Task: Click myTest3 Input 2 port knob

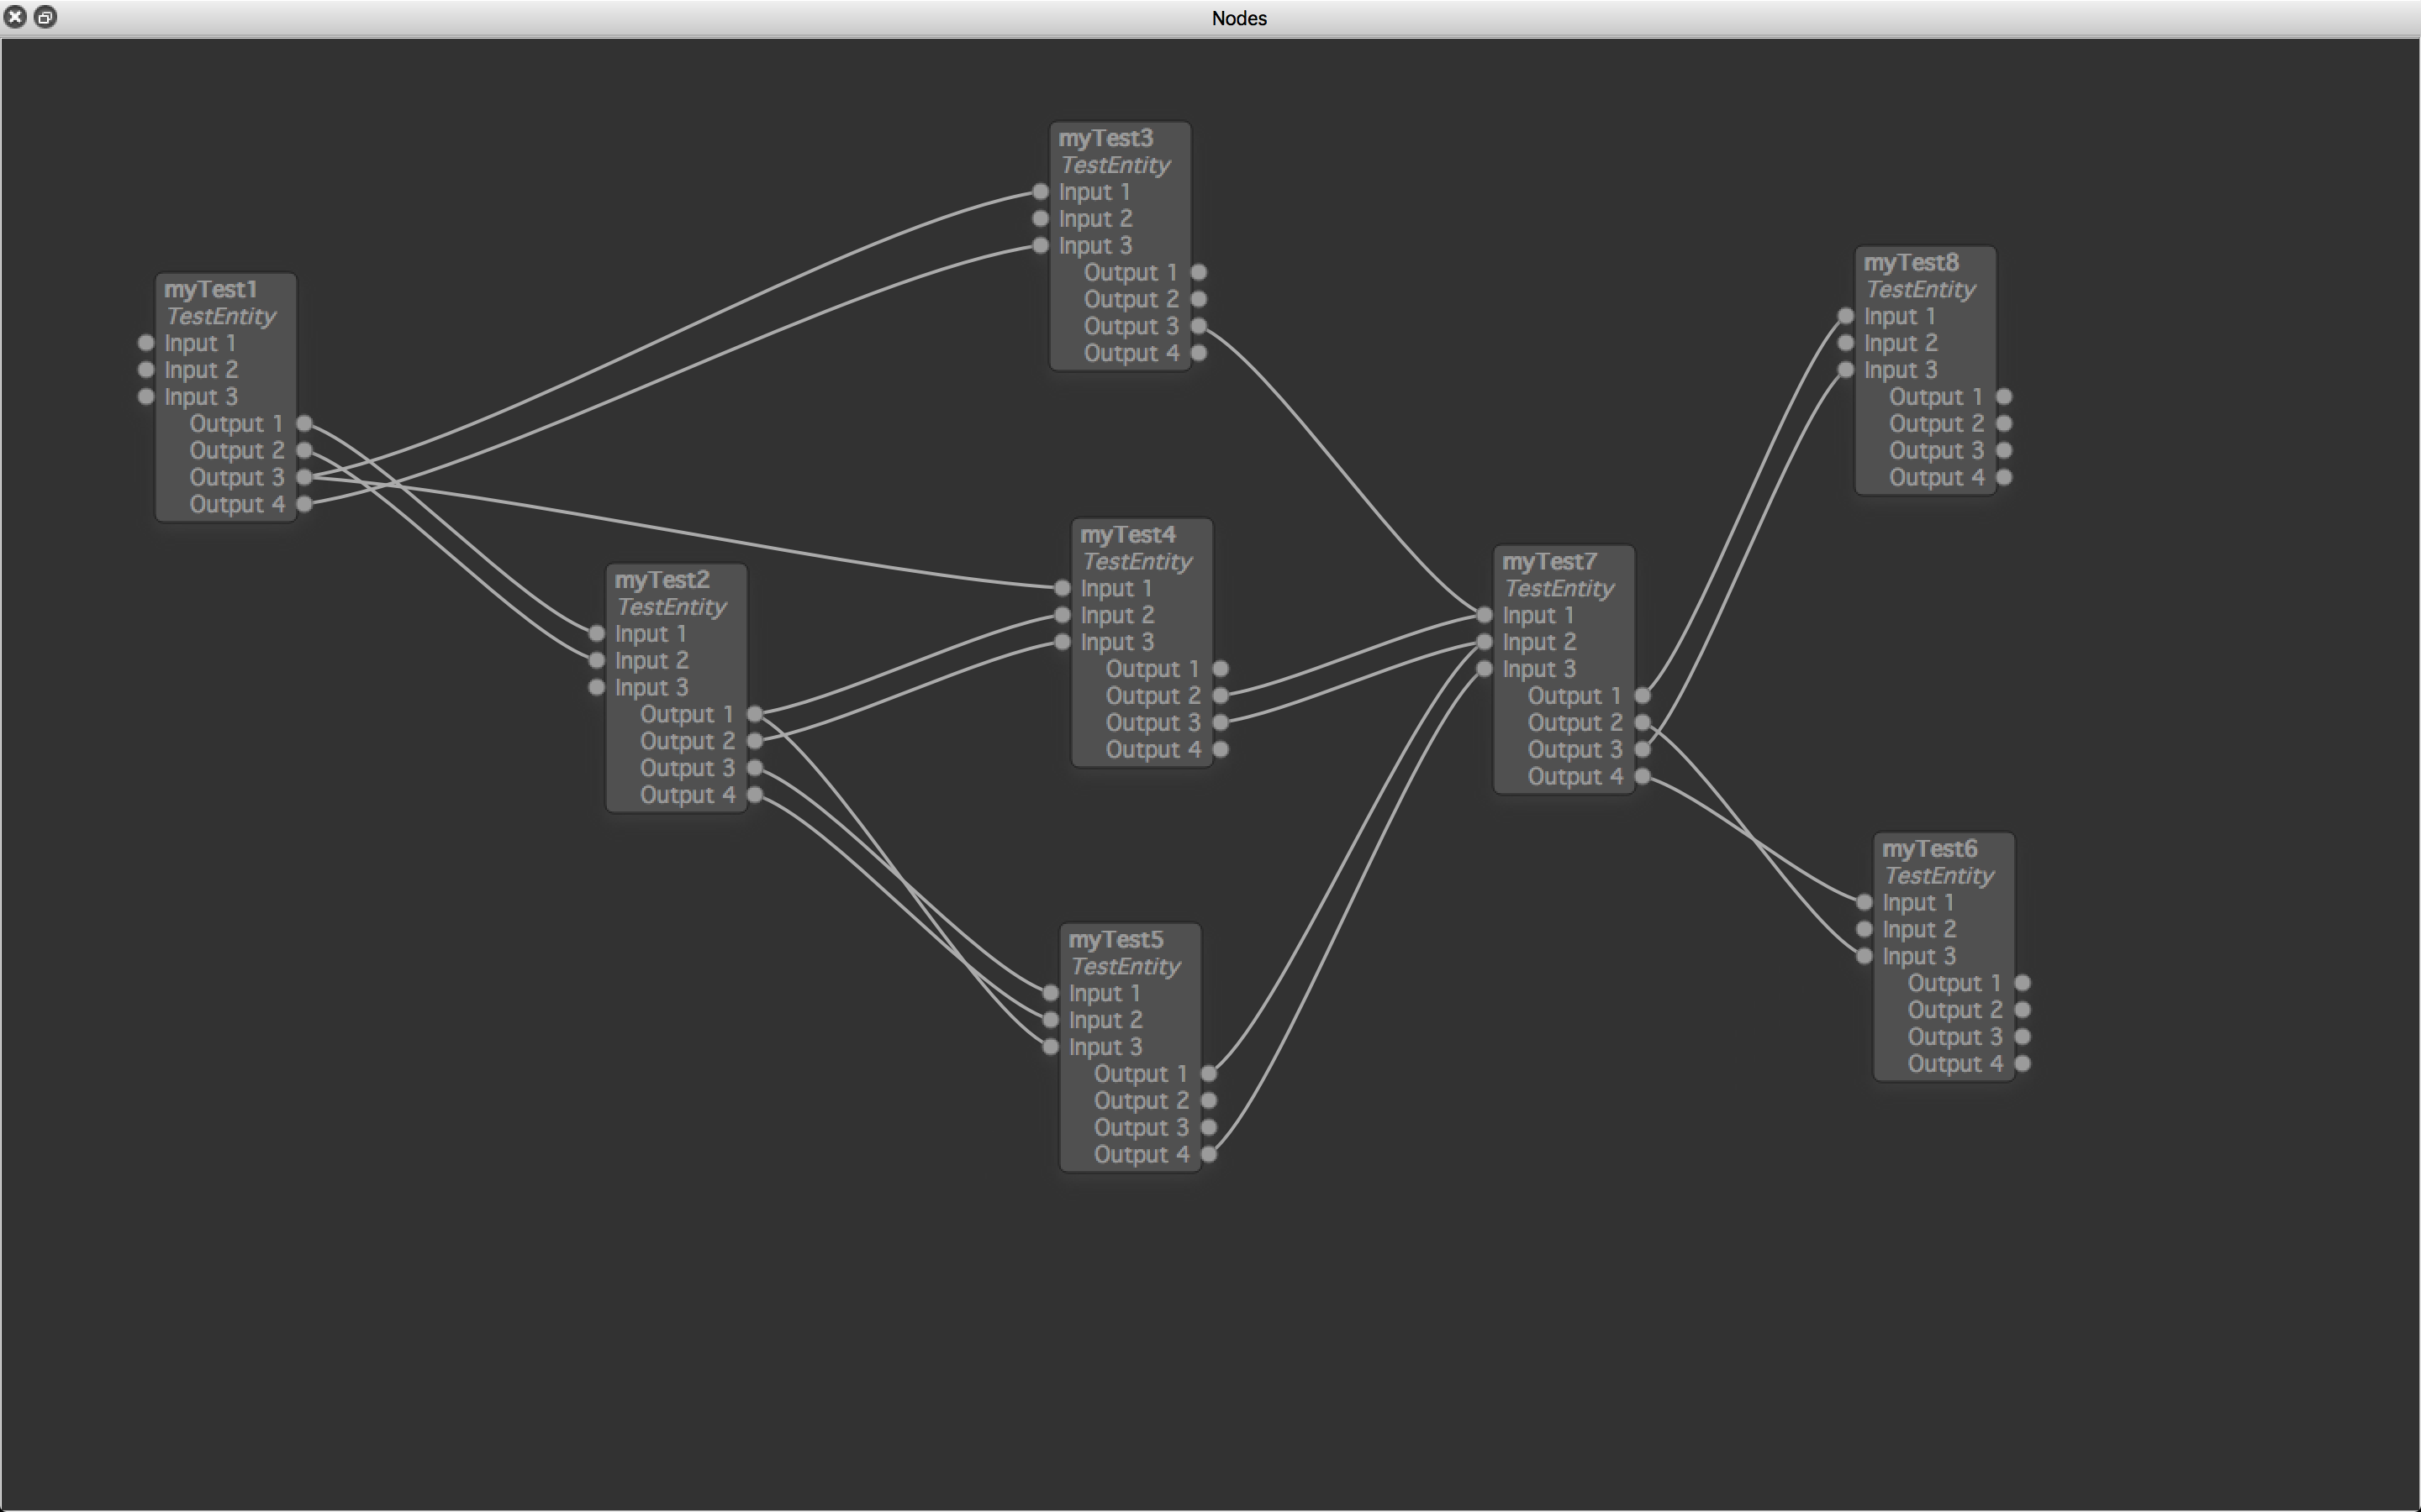Action: pos(1041,219)
